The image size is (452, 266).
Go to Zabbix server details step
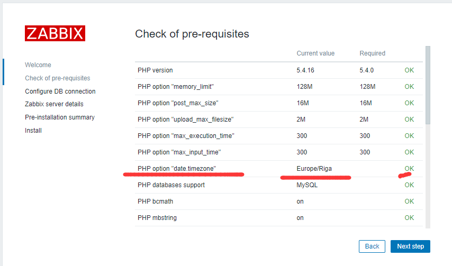tap(54, 104)
